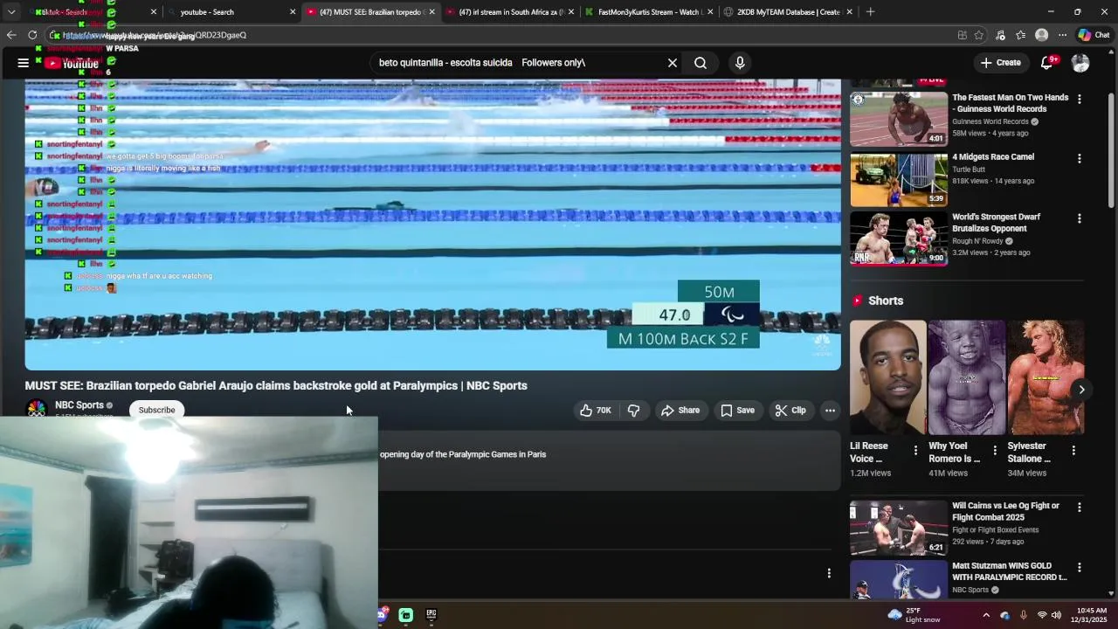This screenshot has height=629, width=1118.
Task: Open Will Cairns vs Lee Og fight title
Action: pyautogui.click(x=1005, y=511)
